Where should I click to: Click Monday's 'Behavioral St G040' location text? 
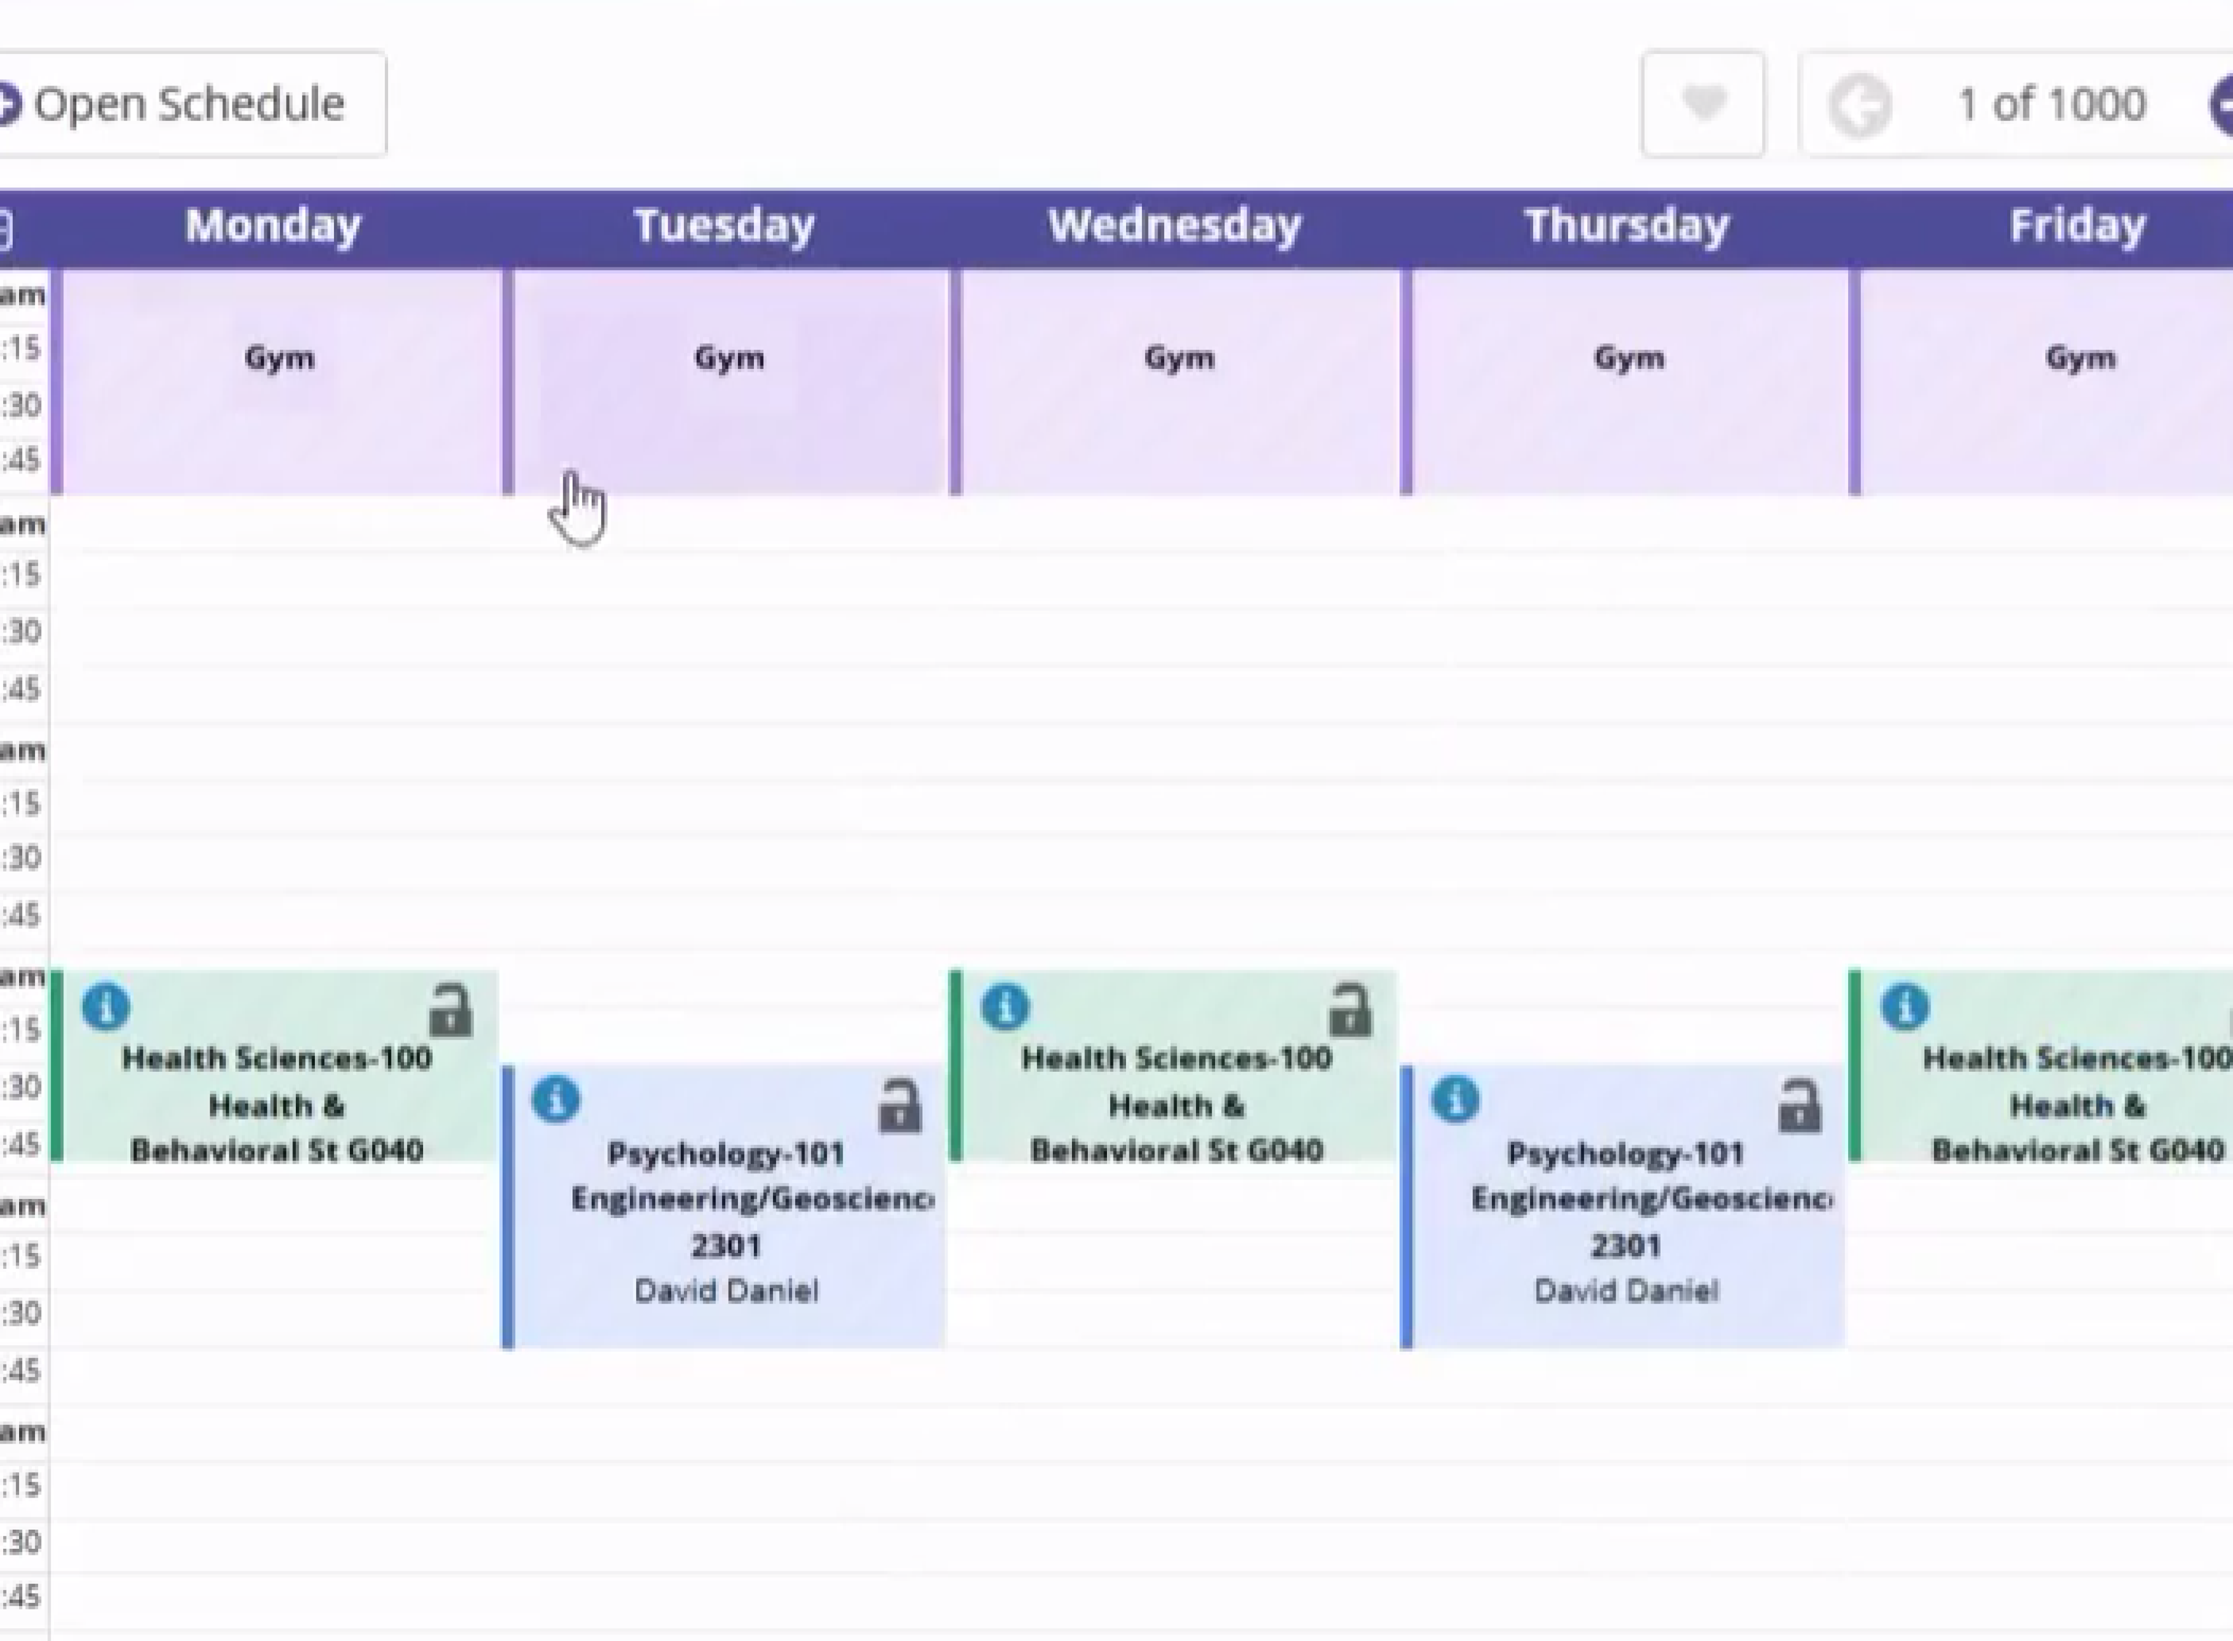pos(277,1150)
